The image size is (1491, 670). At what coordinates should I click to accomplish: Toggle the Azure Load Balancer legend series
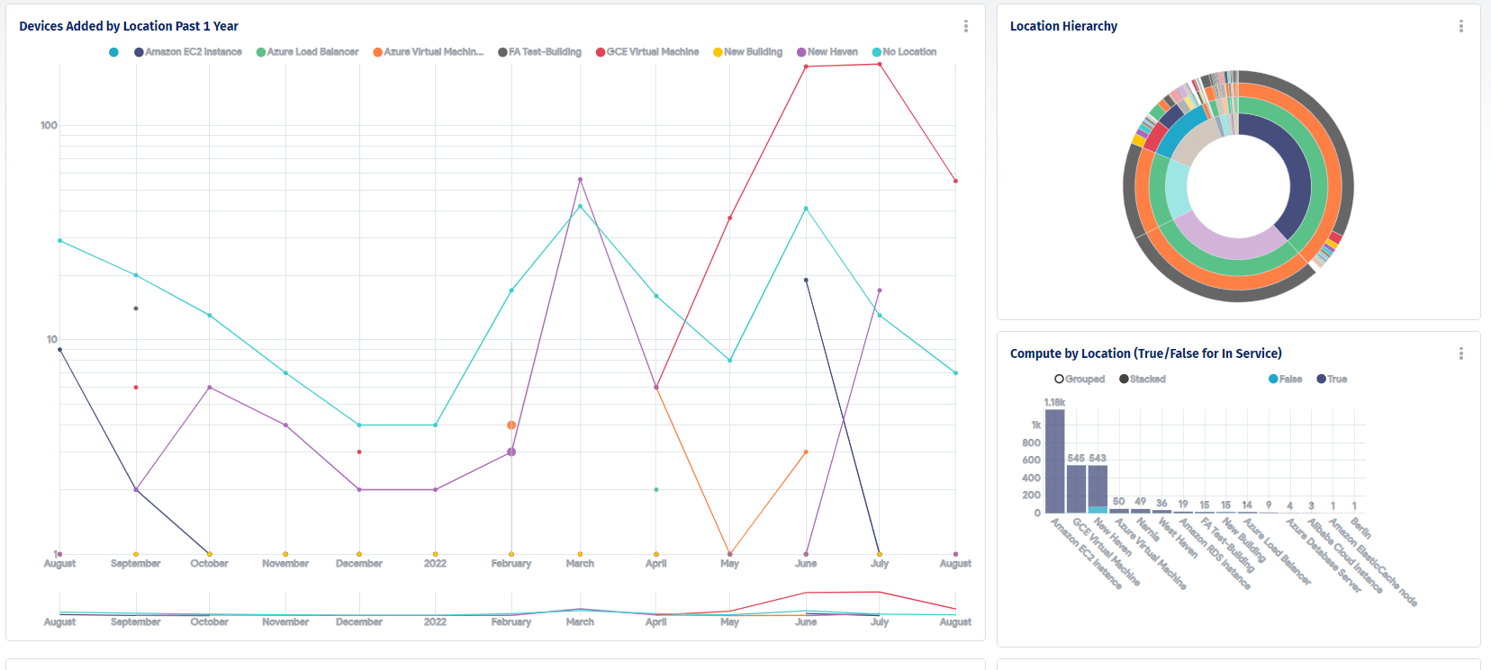tap(307, 52)
